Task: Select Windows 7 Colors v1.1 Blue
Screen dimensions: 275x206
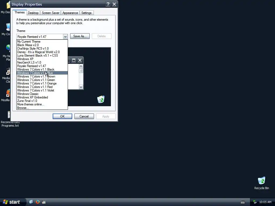Action: click(42, 73)
